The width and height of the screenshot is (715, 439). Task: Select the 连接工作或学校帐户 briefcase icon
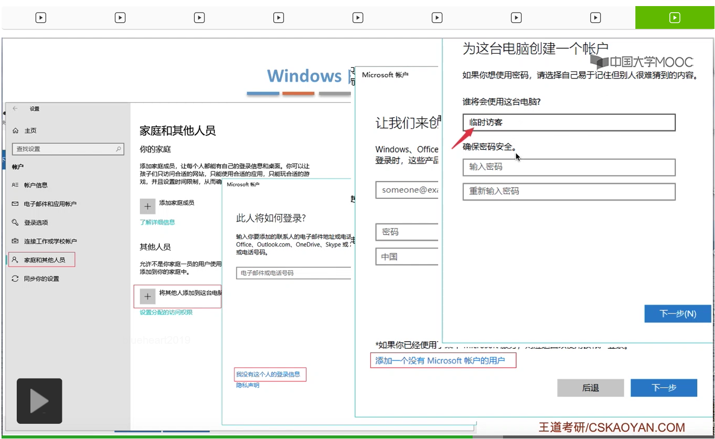point(15,241)
